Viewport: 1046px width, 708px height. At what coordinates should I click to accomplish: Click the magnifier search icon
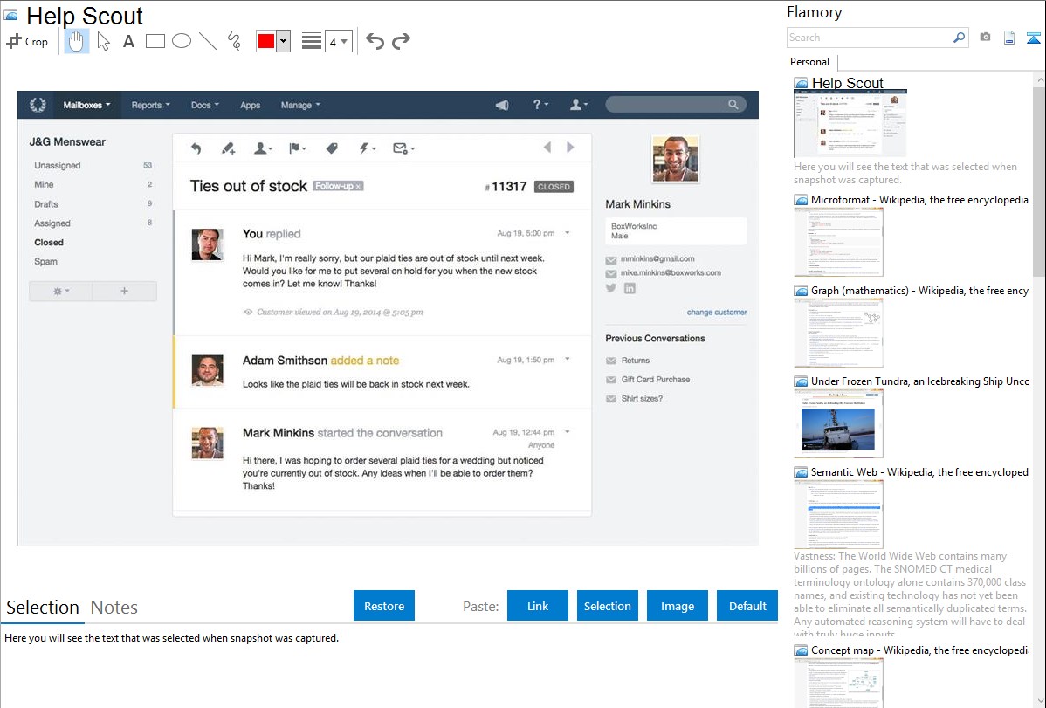pyautogui.click(x=960, y=38)
